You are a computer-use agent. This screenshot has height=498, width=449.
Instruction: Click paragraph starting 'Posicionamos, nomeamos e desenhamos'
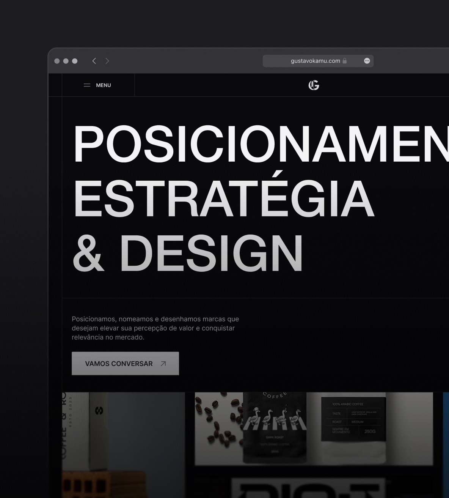pos(155,328)
